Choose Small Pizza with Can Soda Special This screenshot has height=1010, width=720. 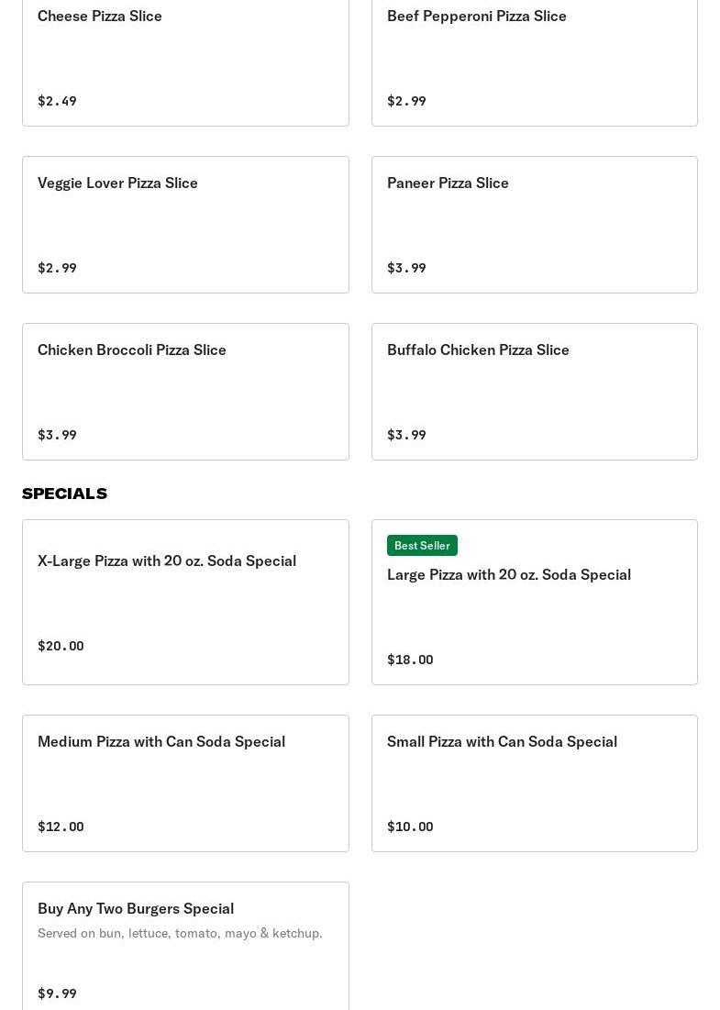click(535, 783)
